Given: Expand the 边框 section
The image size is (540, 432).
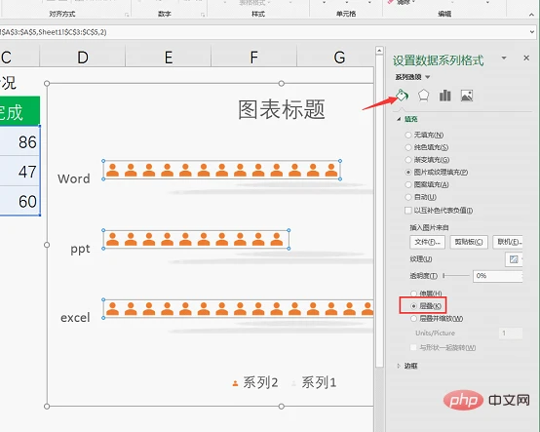Looking at the screenshot, I should click(x=399, y=366).
